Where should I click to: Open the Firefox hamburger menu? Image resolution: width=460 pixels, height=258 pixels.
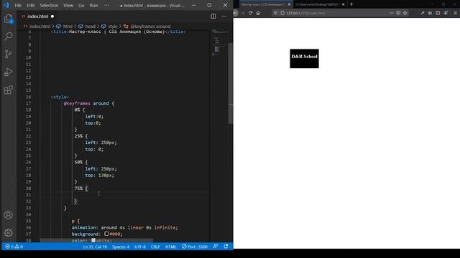[x=455, y=13]
